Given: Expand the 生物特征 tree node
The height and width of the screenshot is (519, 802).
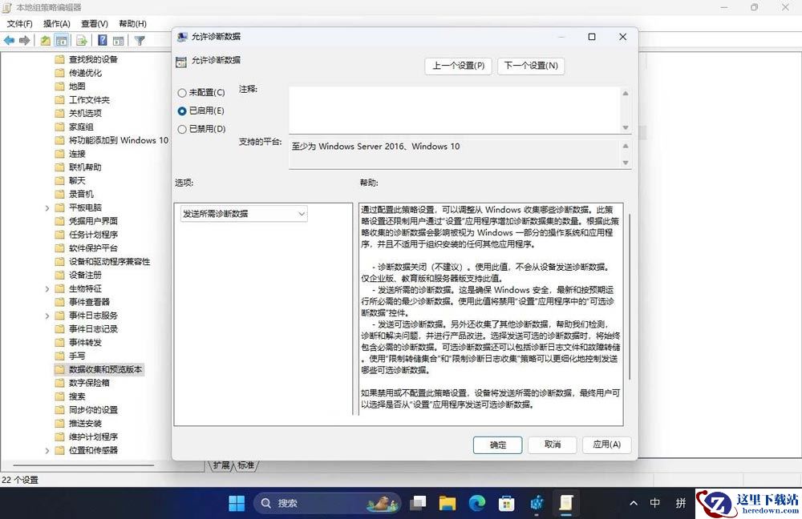Looking at the screenshot, I should click(47, 288).
